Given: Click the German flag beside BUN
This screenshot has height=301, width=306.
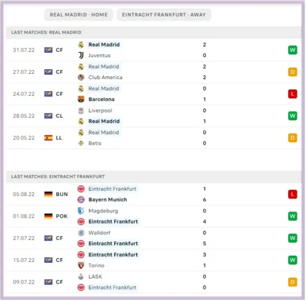Looking at the screenshot, I should click(x=48, y=194).
